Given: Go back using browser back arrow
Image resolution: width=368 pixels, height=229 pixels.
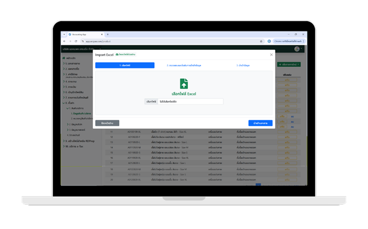Looking at the screenshot, I should click(x=65, y=41).
